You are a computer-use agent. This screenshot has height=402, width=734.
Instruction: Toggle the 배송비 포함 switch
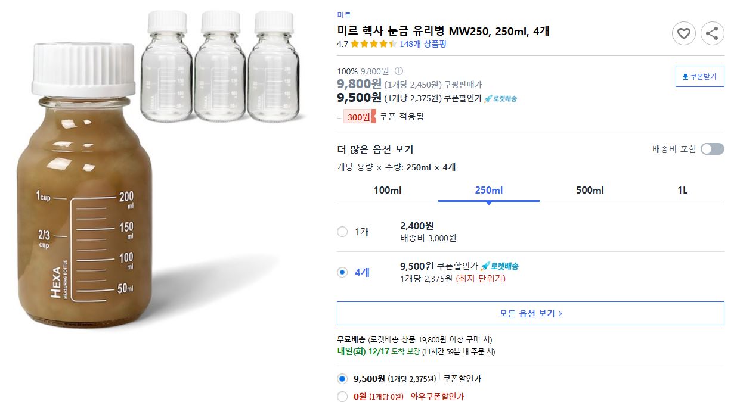712,149
